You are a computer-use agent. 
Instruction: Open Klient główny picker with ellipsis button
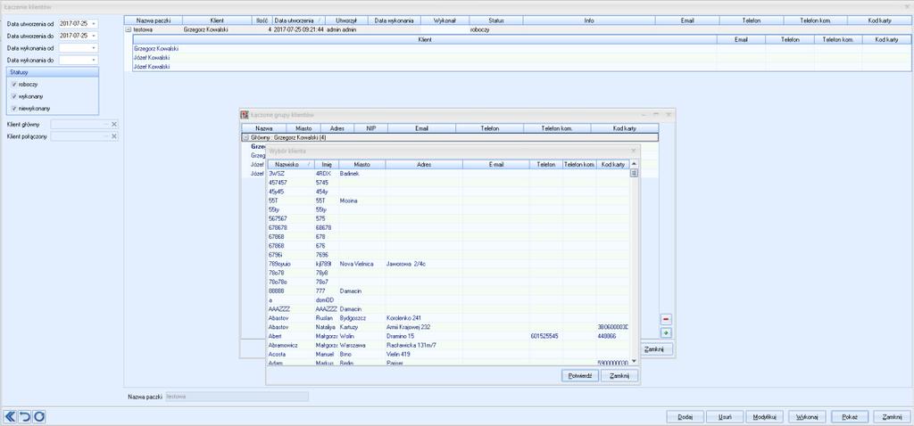106,124
